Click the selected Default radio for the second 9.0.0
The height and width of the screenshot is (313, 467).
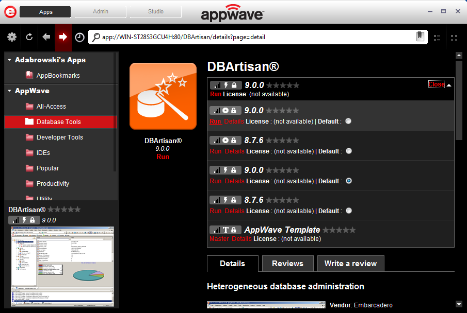click(349, 181)
